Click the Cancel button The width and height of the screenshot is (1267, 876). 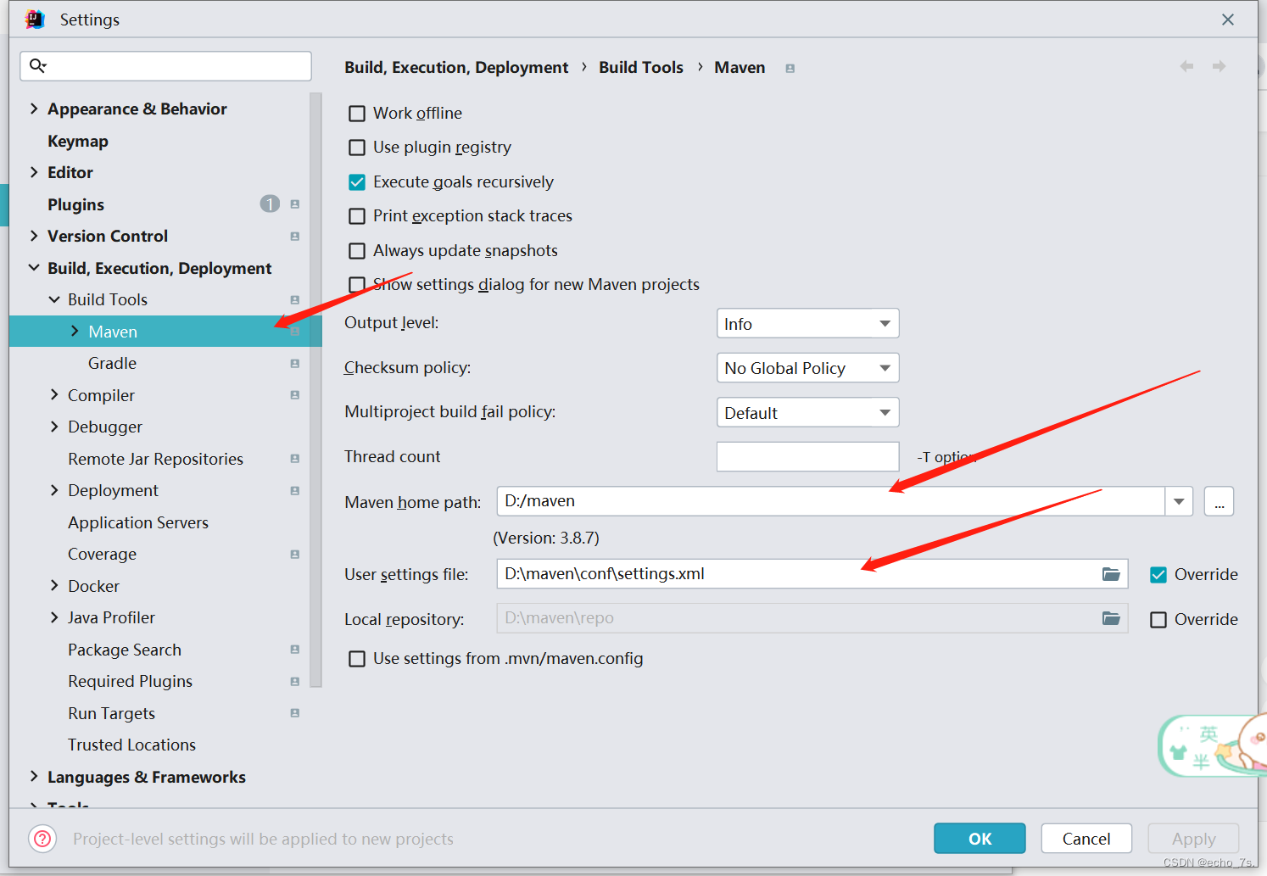[1086, 839]
